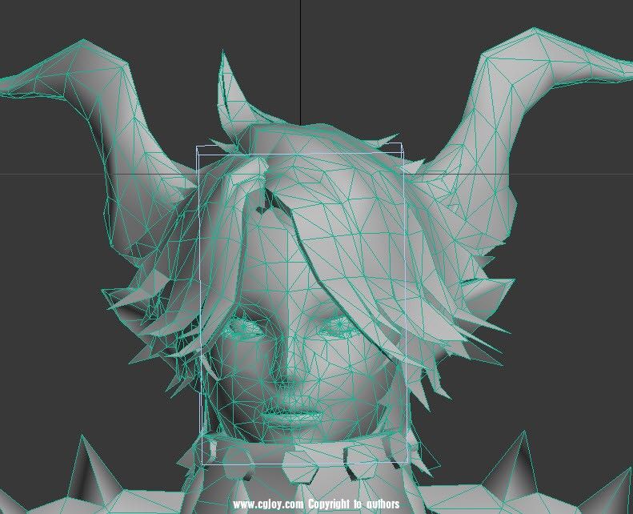Click the eye on the viewport's left side
This screenshot has width=633, height=514.
(x=243, y=327)
